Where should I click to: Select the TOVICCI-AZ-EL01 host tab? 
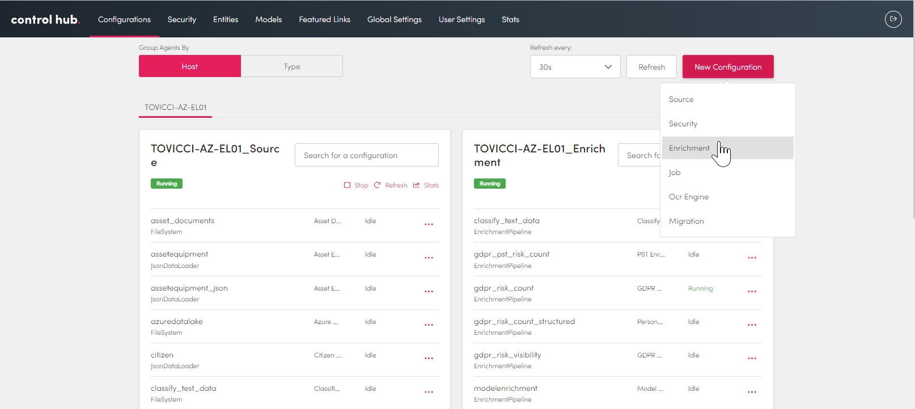point(176,107)
